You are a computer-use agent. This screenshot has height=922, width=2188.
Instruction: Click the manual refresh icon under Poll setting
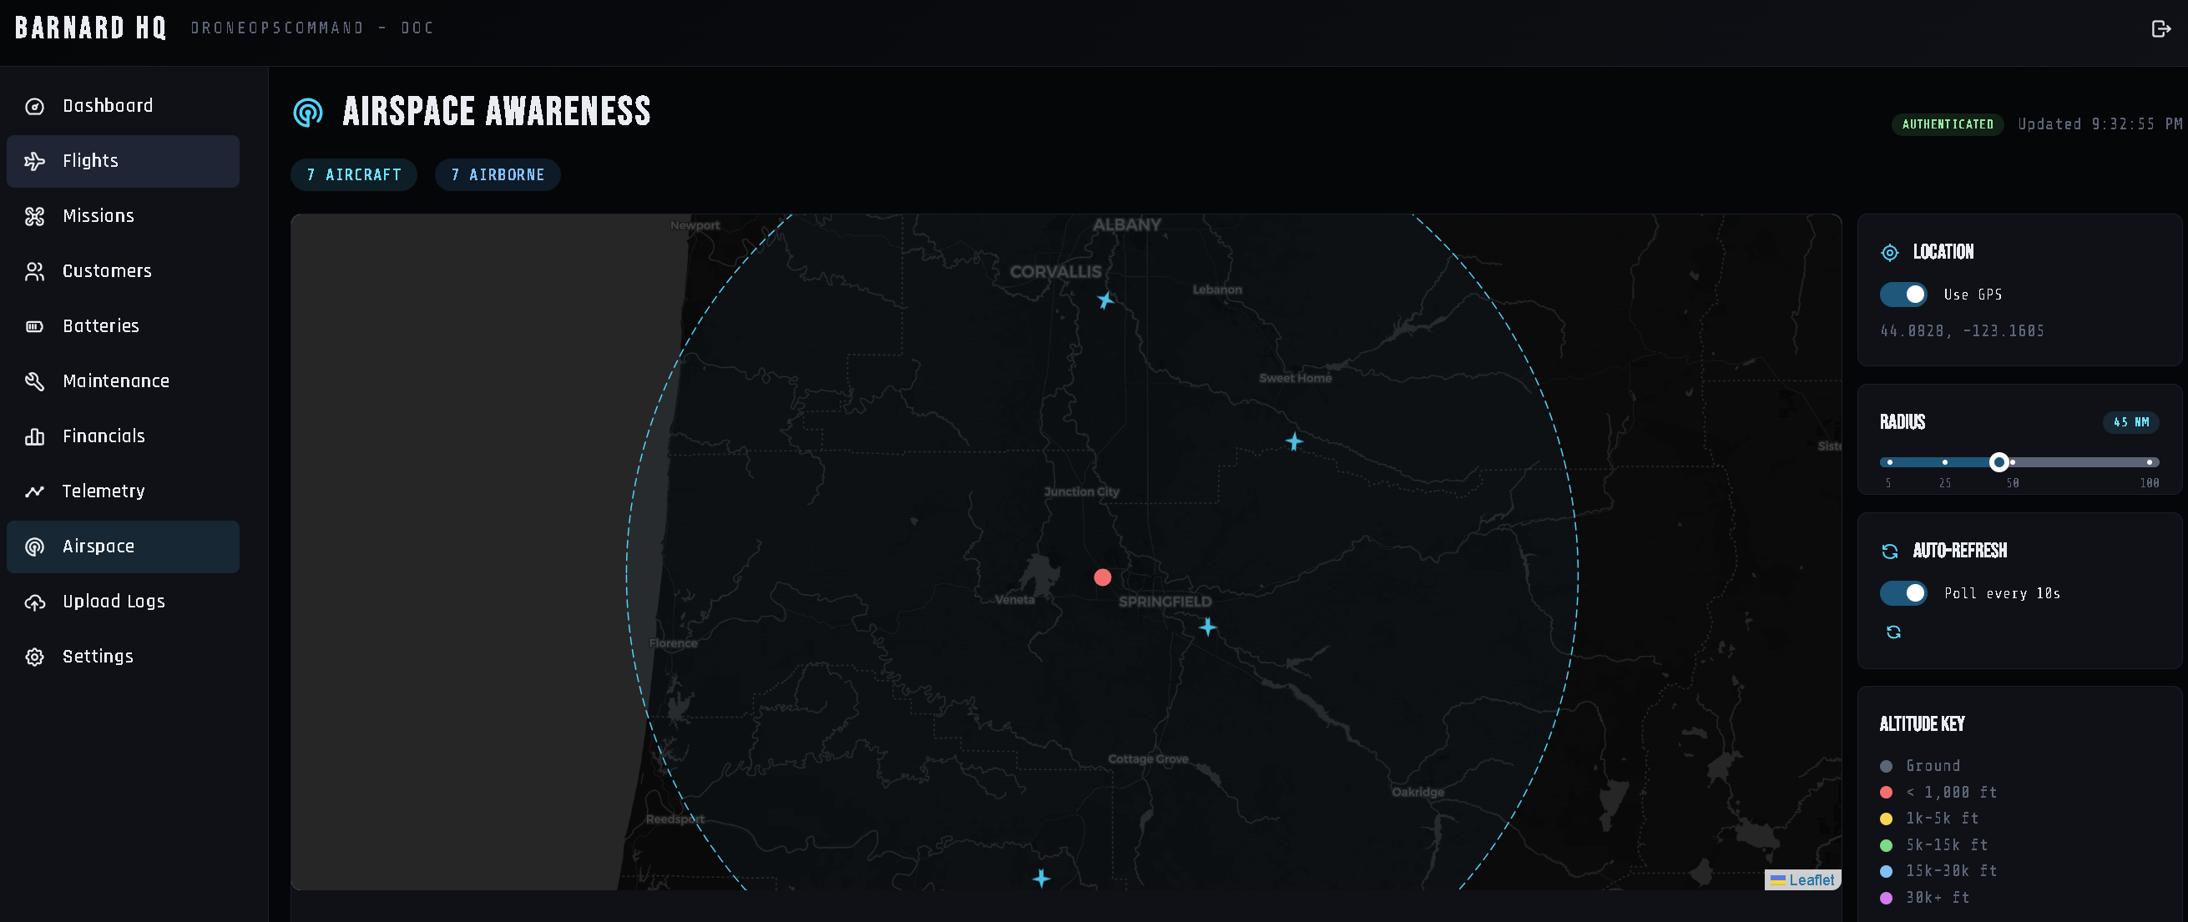click(x=1893, y=632)
